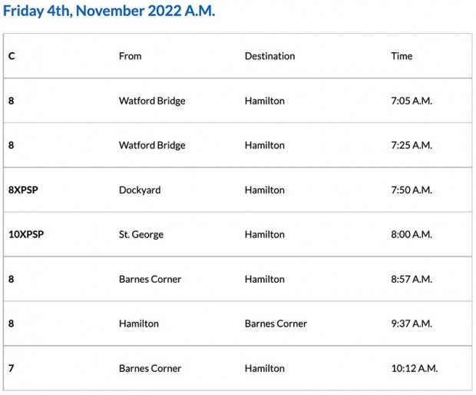
Task: Click the Friday 4th, November 2022 heading
Action: (108, 13)
